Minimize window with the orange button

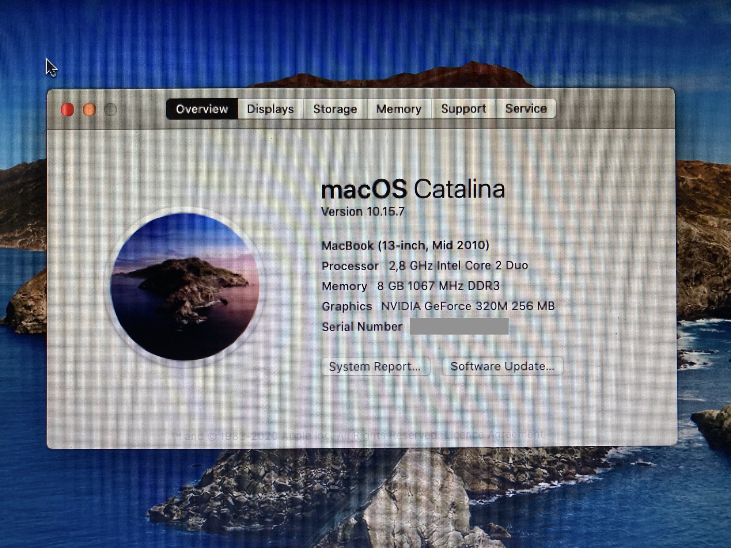89,110
